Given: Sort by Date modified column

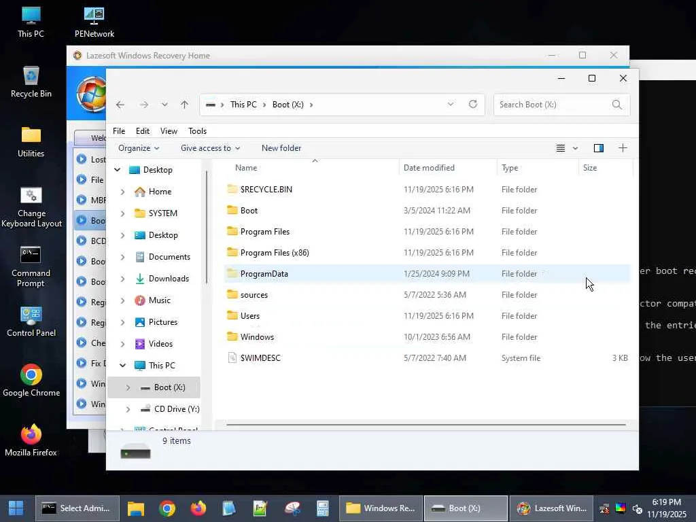Looking at the screenshot, I should coord(448,168).
